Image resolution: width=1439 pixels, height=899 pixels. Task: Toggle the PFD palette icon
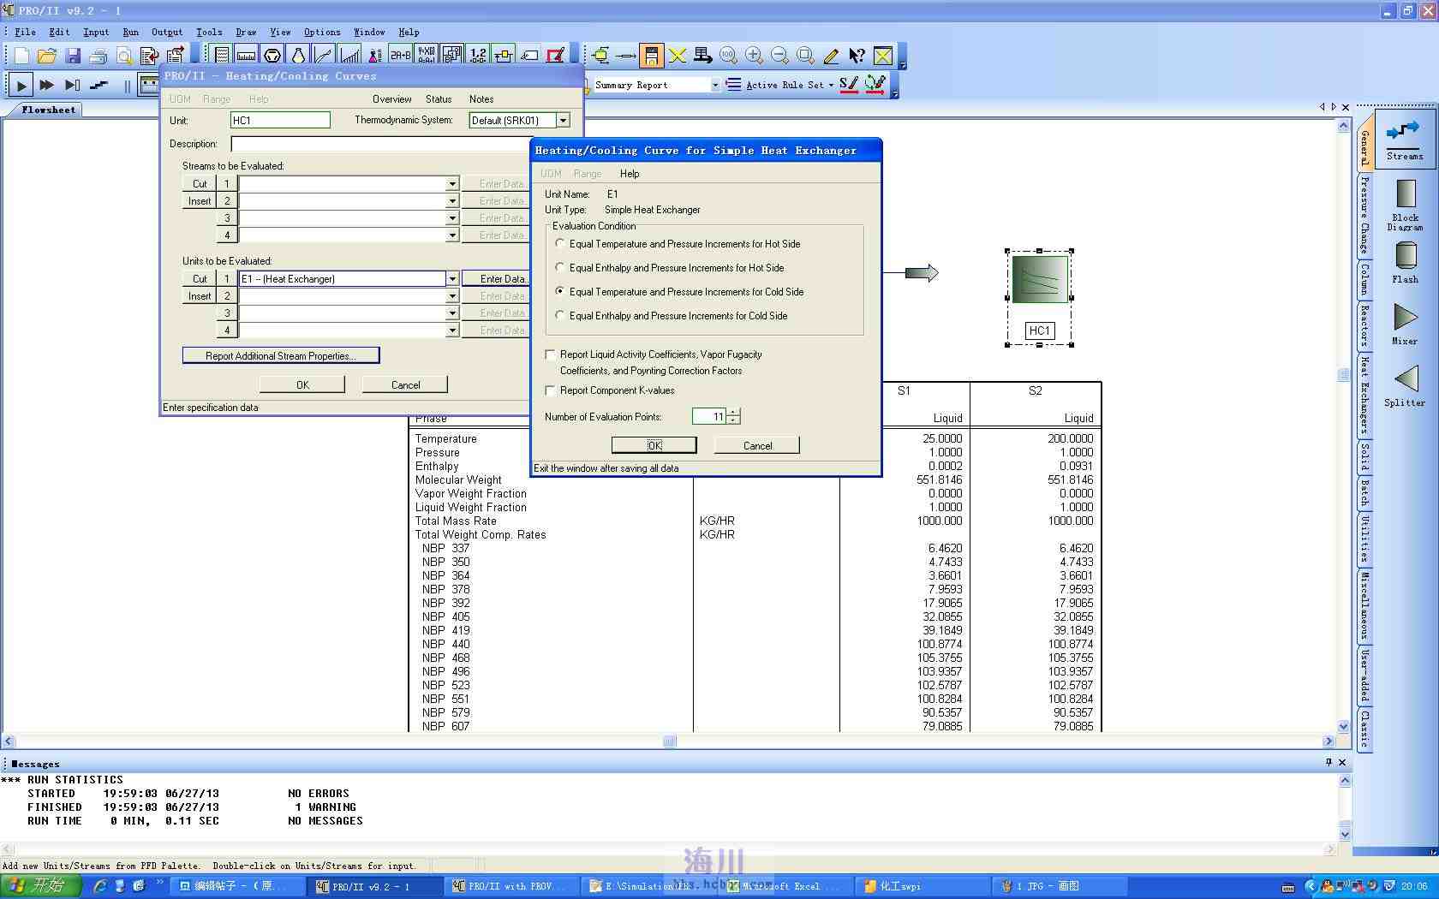click(x=652, y=56)
